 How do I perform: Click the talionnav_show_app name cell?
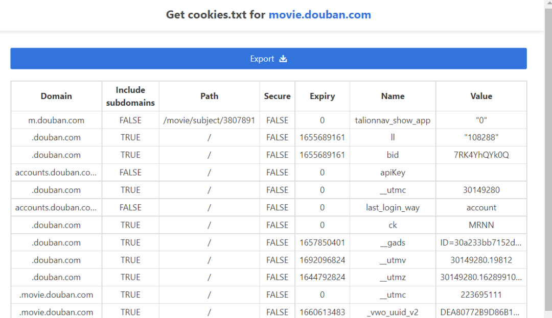coord(393,120)
